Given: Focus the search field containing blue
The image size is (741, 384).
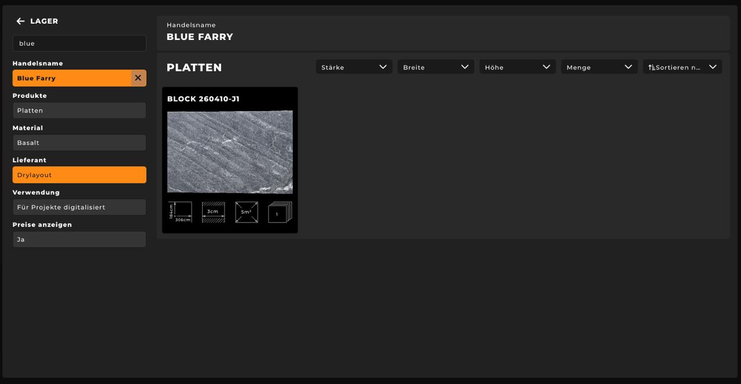Looking at the screenshot, I should [x=79, y=43].
